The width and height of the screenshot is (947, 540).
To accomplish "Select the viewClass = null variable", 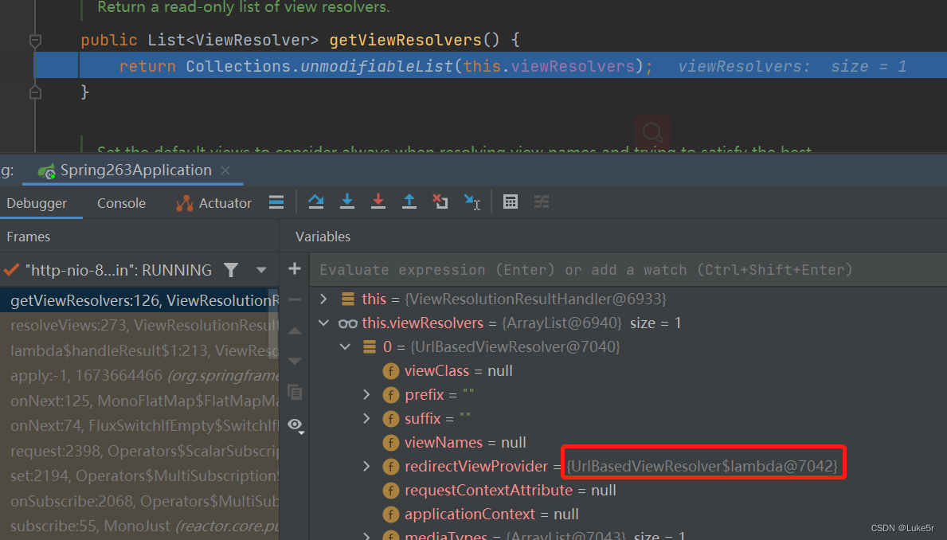I will pos(459,370).
